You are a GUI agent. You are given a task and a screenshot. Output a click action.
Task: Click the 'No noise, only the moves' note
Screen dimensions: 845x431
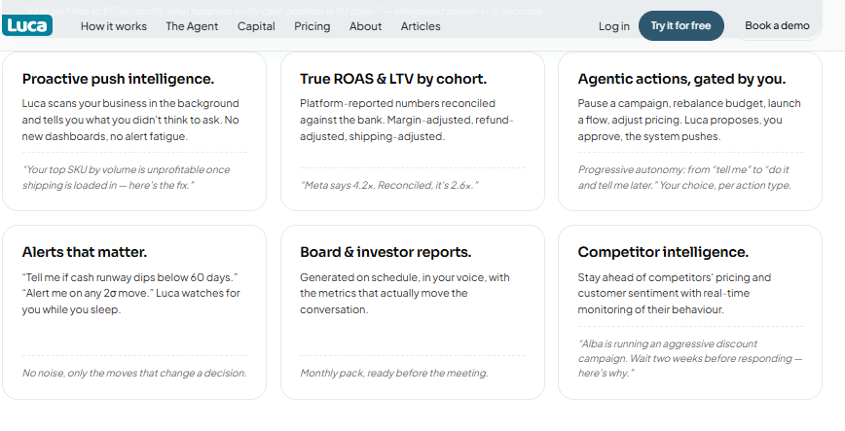[x=134, y=373]
